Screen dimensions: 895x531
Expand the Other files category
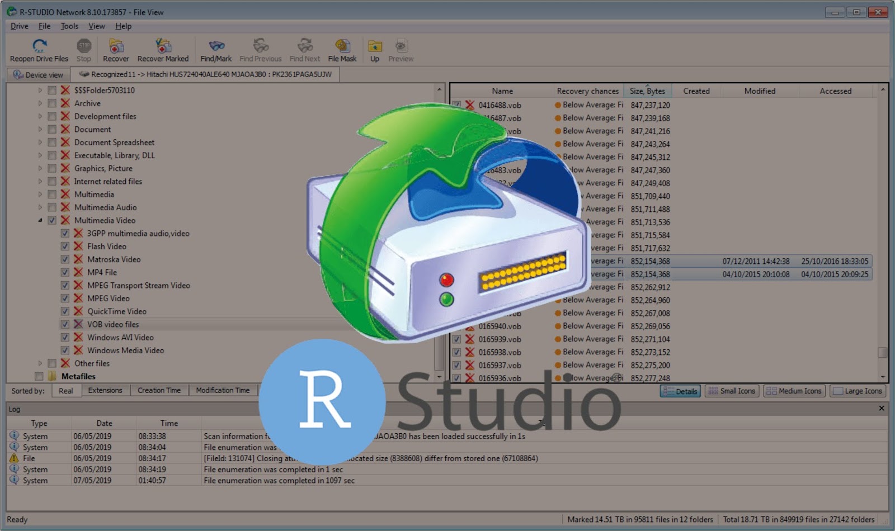(x=39, y=363)
